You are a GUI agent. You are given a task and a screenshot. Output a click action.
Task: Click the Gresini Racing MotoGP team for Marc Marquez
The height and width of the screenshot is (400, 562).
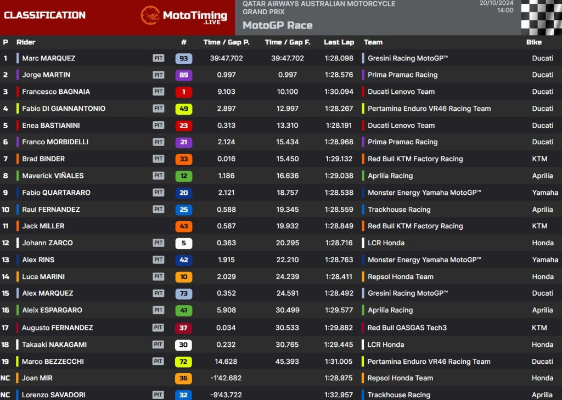pos(408,58)
